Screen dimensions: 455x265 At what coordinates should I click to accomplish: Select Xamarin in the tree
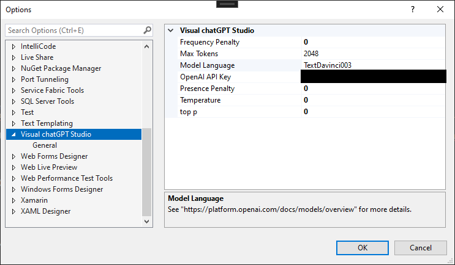pos(34,200)
